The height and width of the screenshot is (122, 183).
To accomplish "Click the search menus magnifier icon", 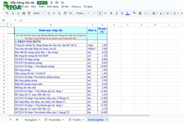I will tap(7, 13).
